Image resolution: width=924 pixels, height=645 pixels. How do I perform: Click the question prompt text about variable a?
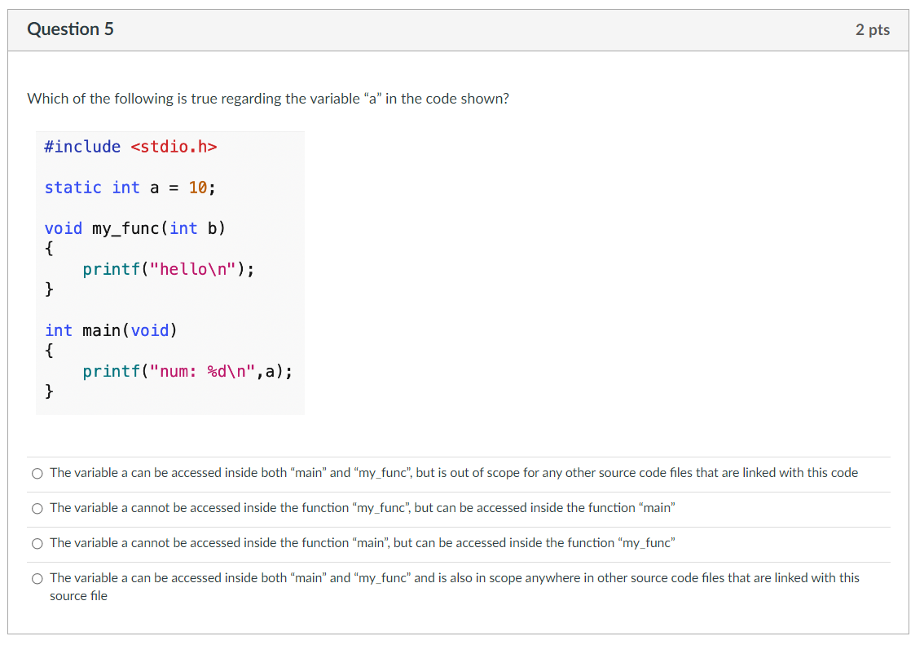tap(269, 98)
